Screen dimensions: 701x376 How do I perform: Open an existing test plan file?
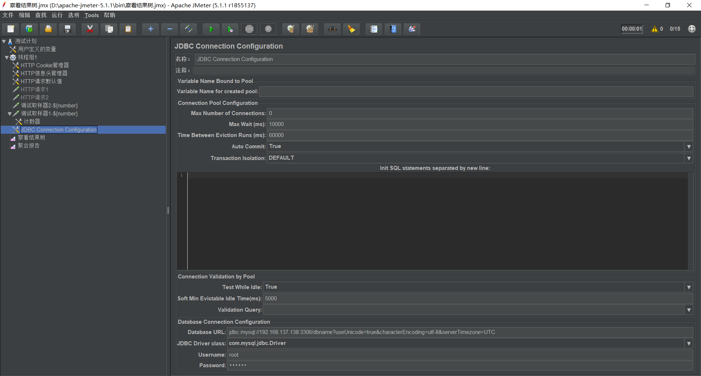(x=48, y=29)
